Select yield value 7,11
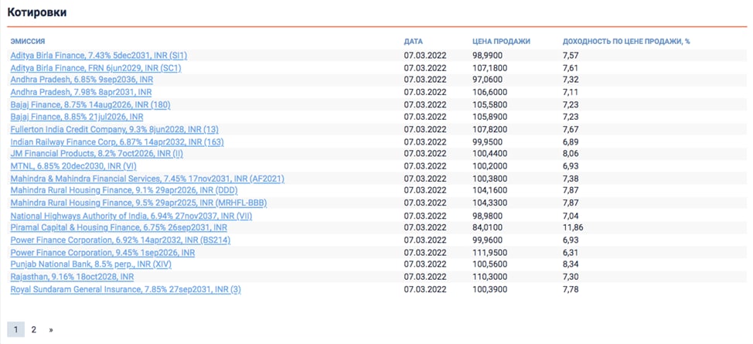This screenshot has width=753, height=344. point(571,92)
